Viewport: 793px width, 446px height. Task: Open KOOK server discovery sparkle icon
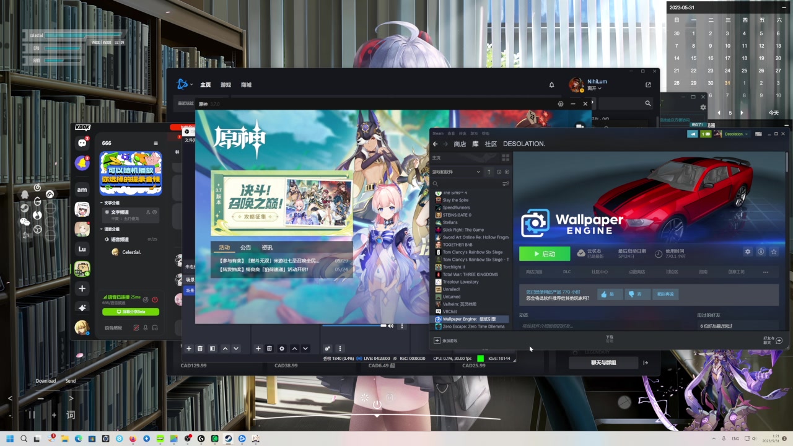[82, 307]
